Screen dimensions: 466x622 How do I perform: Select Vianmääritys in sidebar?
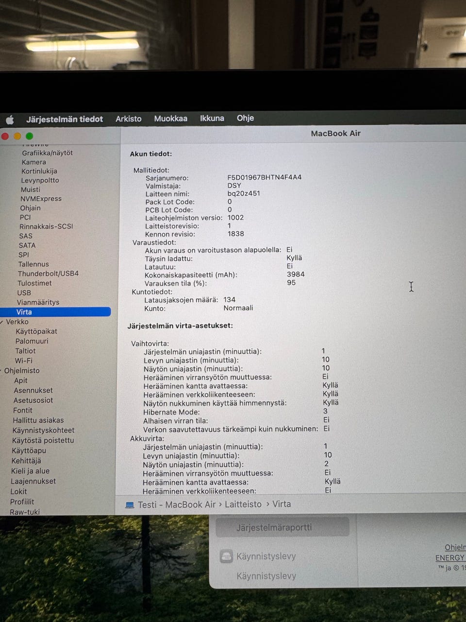(38, 302)
